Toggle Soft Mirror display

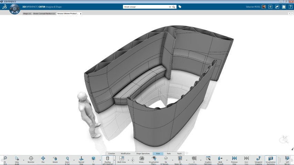pyautogui.click(x=287, y=158)
